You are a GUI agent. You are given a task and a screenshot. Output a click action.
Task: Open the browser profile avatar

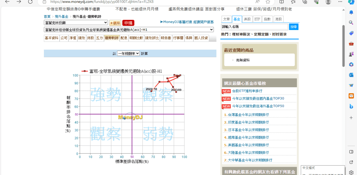328,2
